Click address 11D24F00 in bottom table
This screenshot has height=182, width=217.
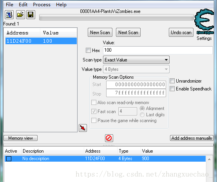[95, 159]
